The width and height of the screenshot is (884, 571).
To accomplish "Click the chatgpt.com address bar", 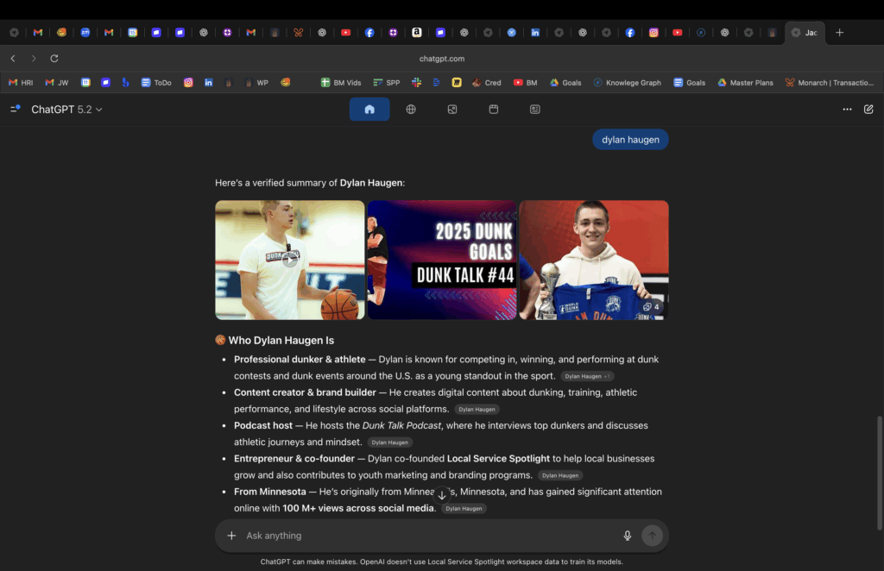I will click(x=442, y=59).
